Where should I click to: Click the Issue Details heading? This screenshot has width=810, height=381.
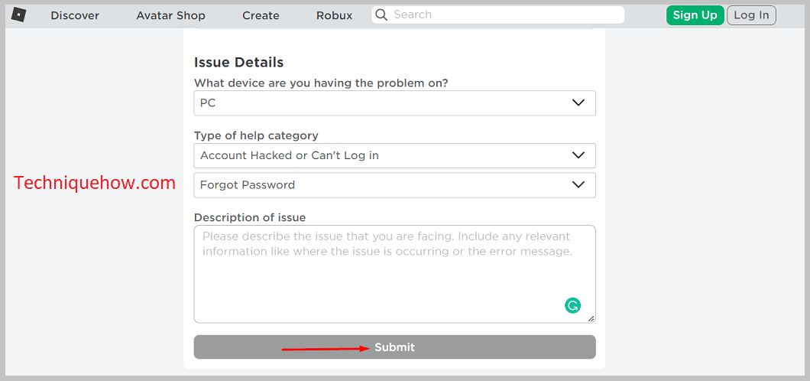tap(238, 63)
